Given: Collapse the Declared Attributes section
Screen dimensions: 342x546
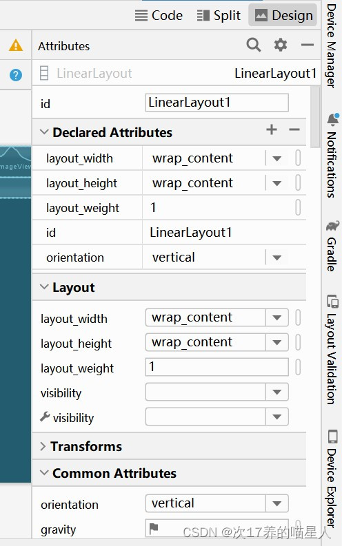Looking at the screenshot, I should (x=44, y=132).
